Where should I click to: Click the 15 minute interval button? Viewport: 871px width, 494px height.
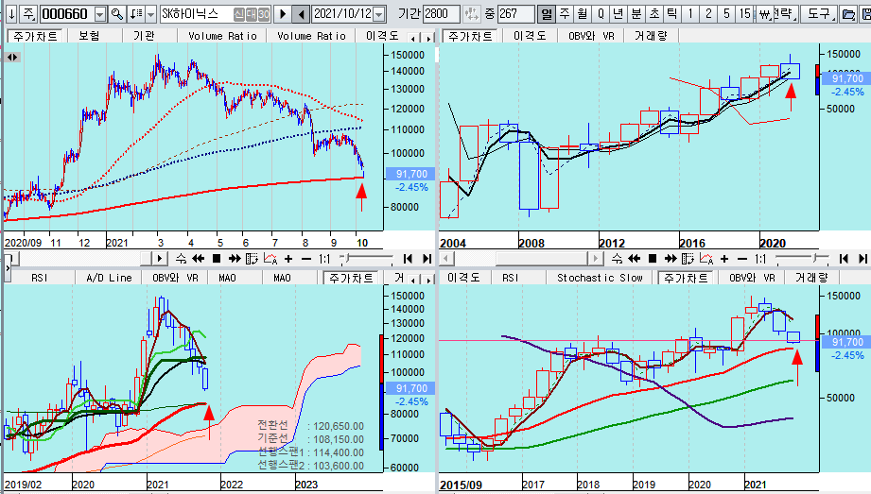(746, 14)
